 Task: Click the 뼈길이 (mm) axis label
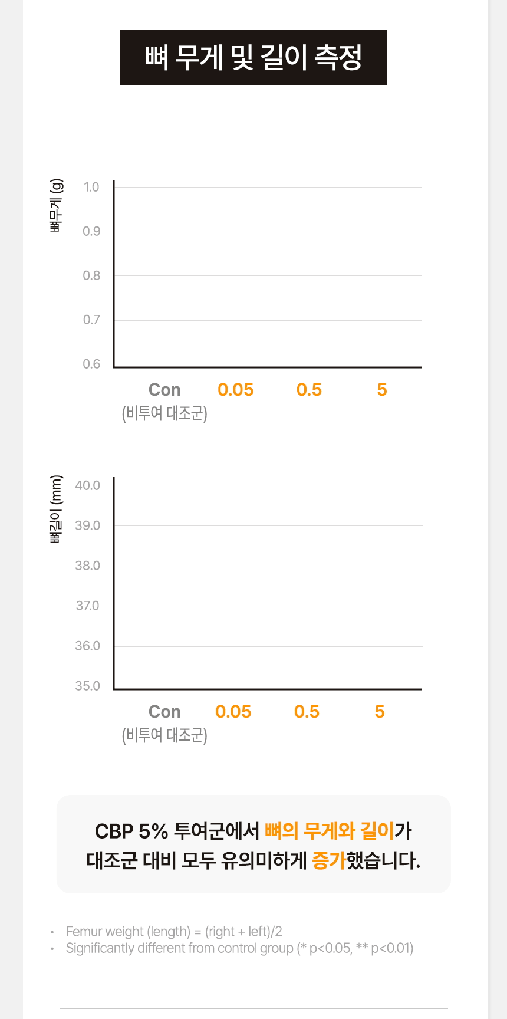coord(56,509)
